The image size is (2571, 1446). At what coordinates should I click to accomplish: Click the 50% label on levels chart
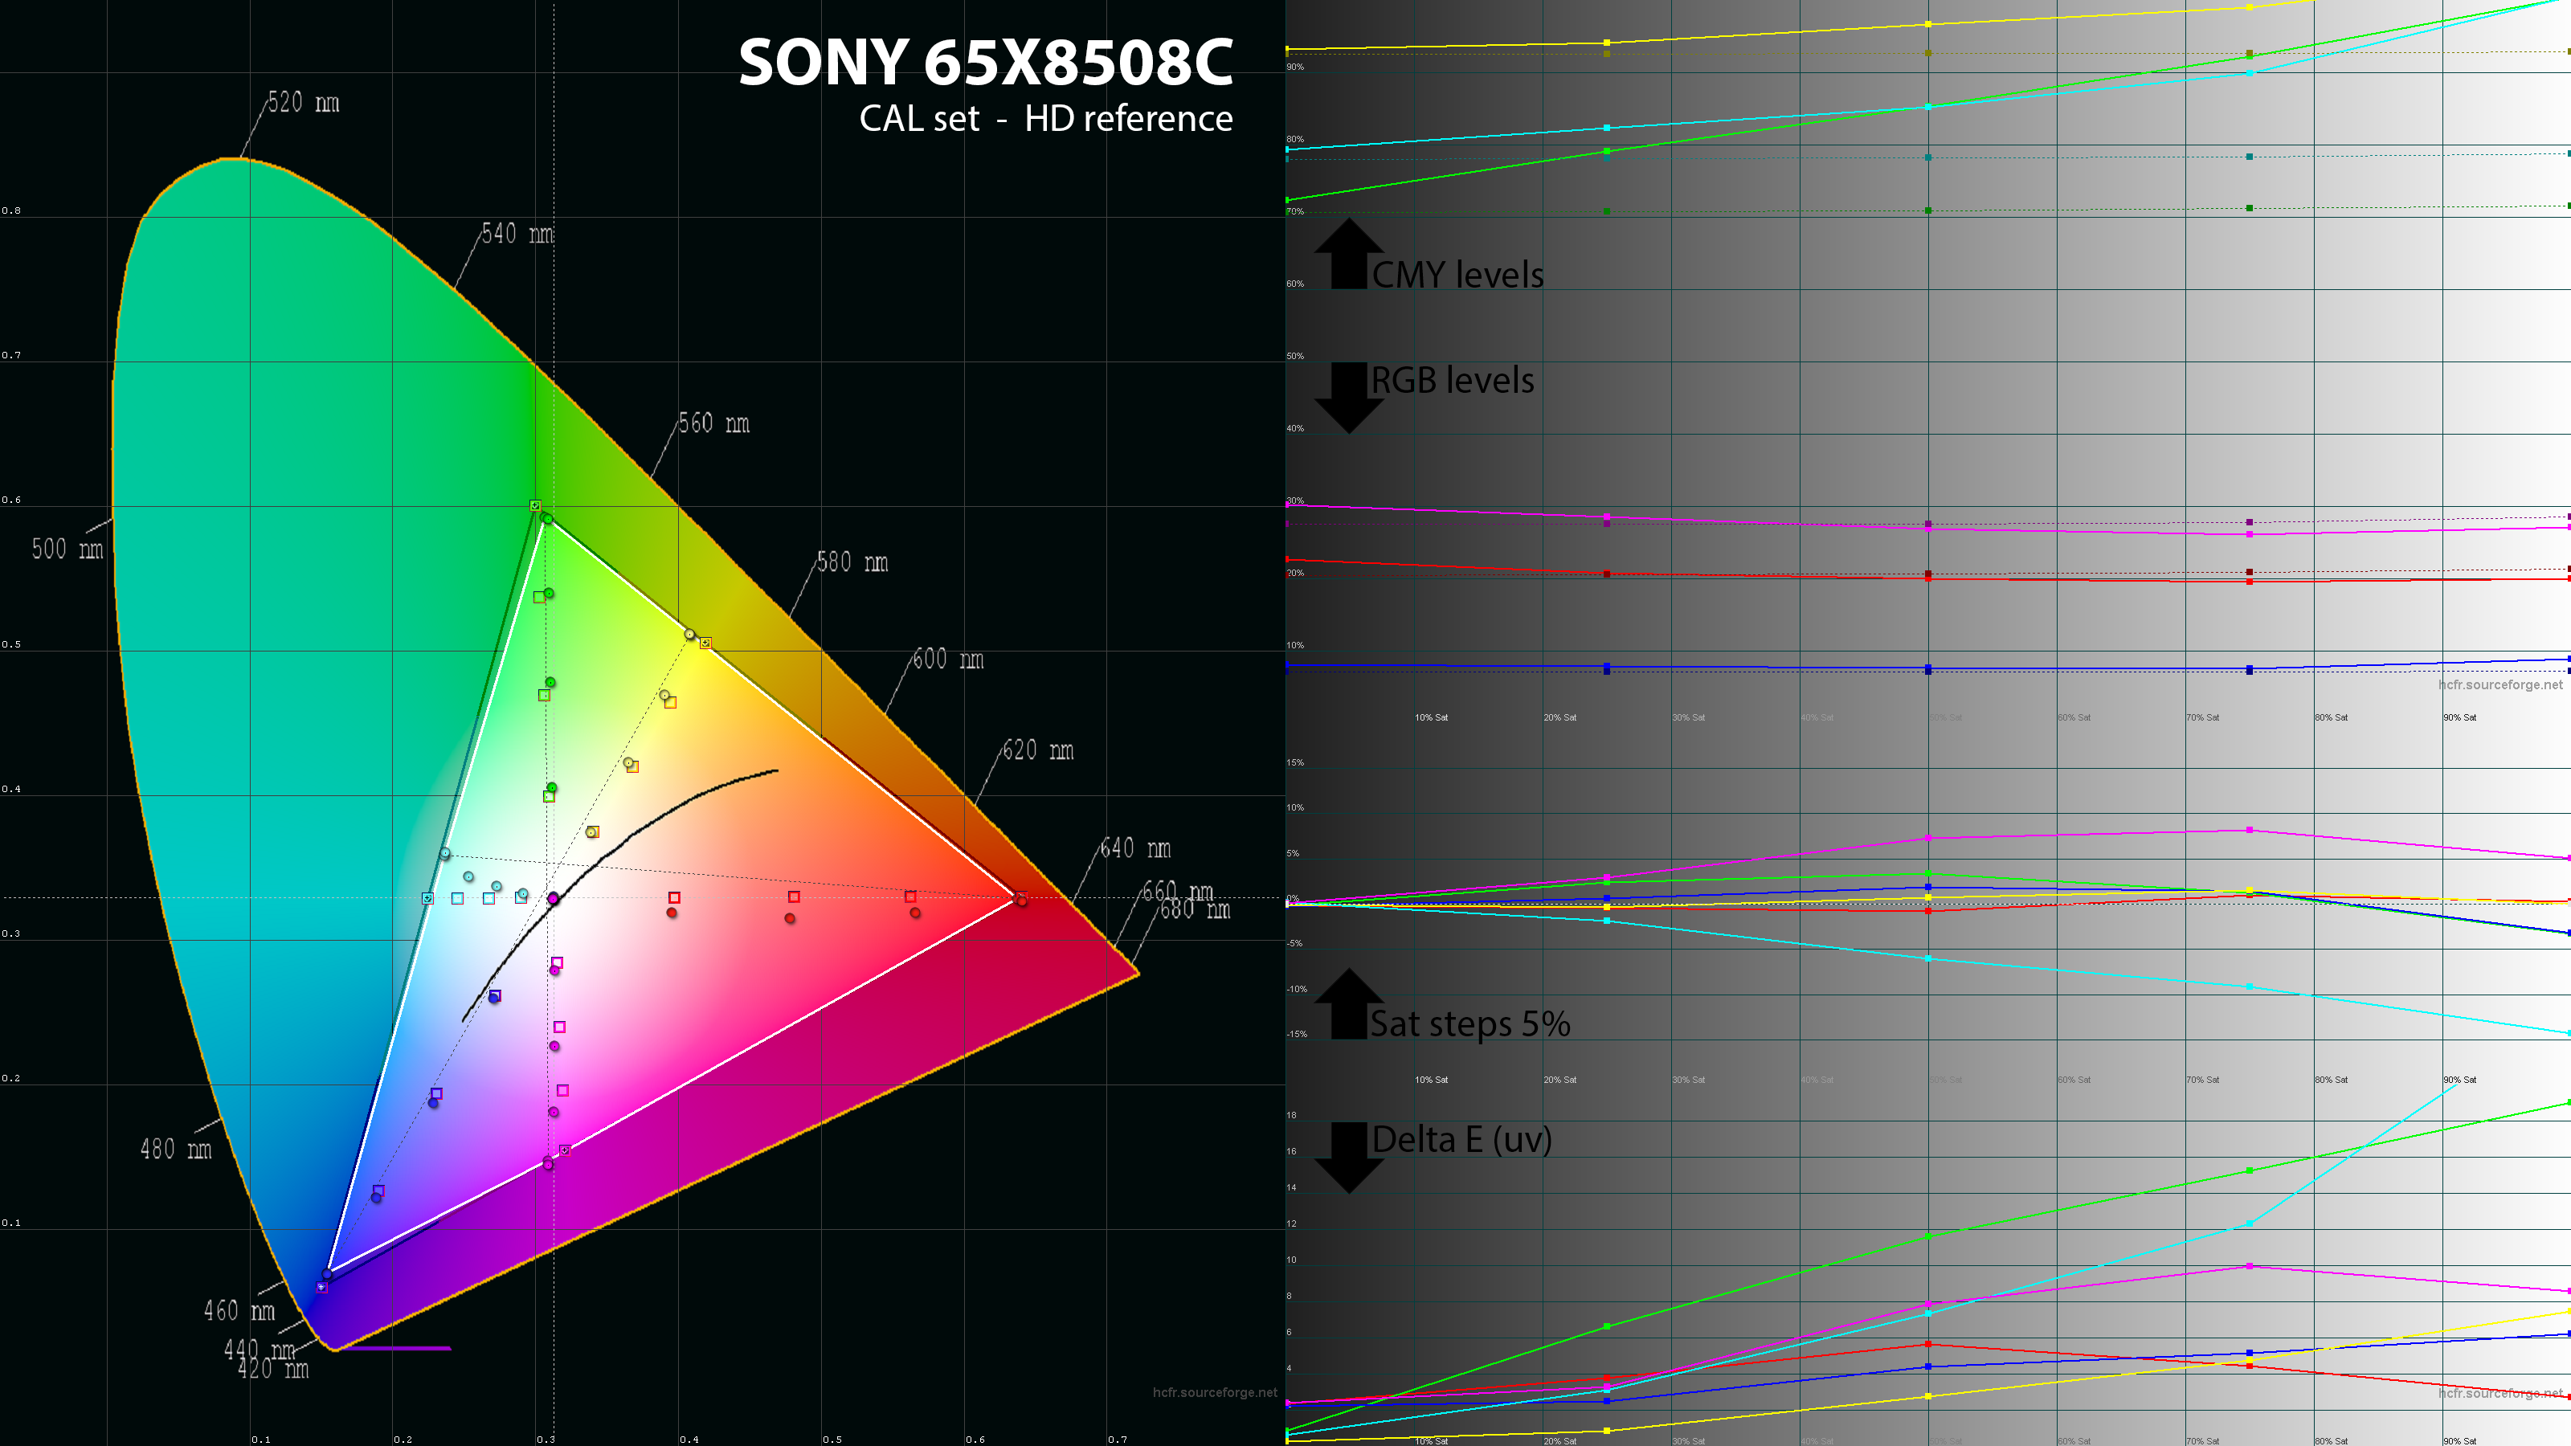pyautogui.click(x=1295, y=356)
